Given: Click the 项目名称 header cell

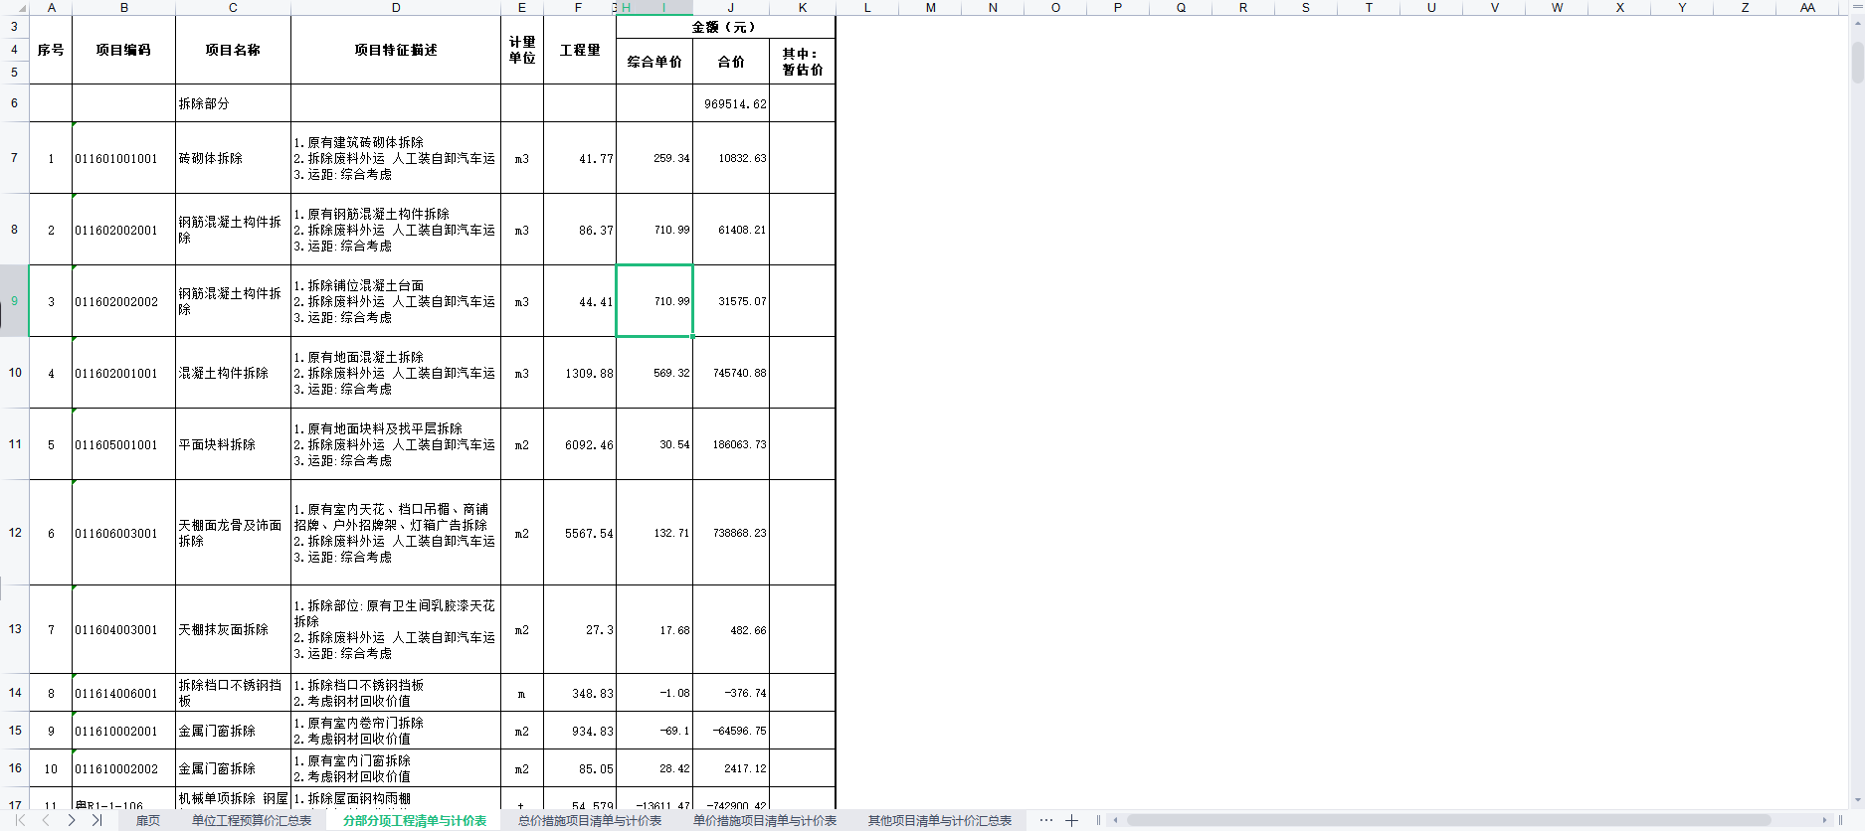Looking at the screenshot, I should (x=233, y=50).
